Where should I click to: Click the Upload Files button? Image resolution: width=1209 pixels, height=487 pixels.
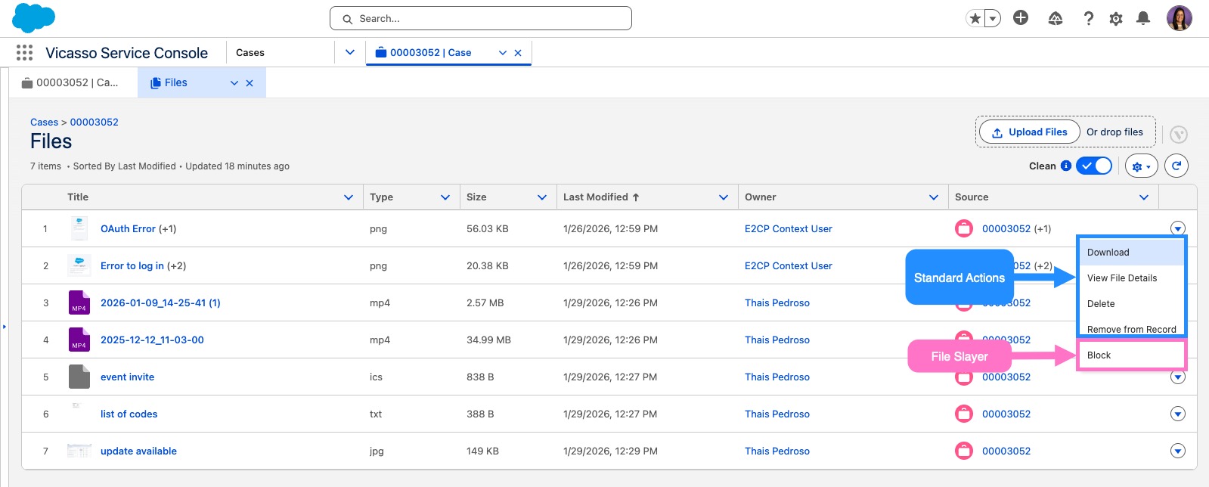1030,132
